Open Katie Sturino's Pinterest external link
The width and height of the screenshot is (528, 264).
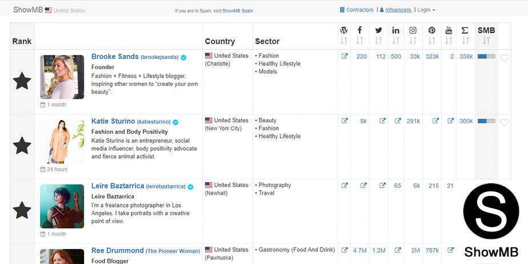coord(435,121)
